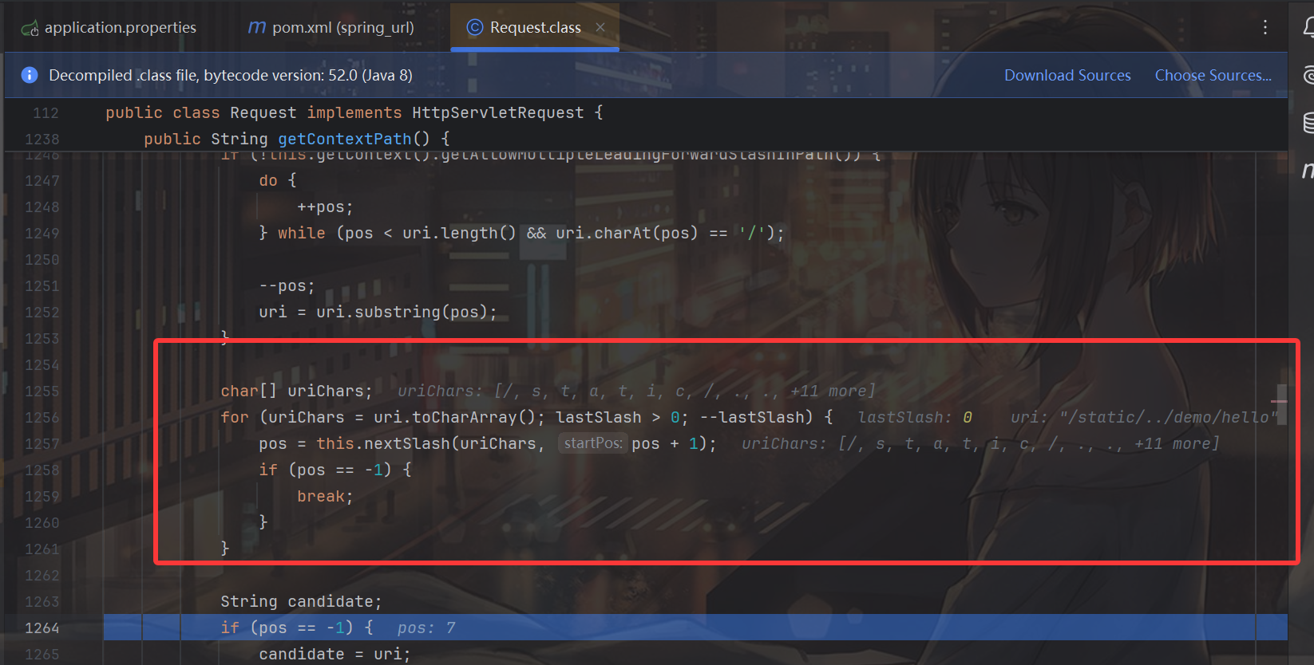Open the Maven tool window icon

click(x=1307, y=170)
